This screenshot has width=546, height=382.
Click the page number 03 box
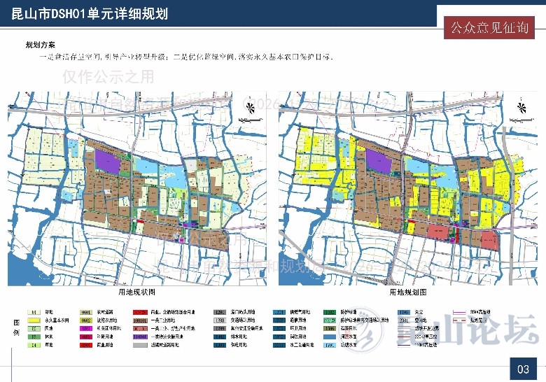523,369
